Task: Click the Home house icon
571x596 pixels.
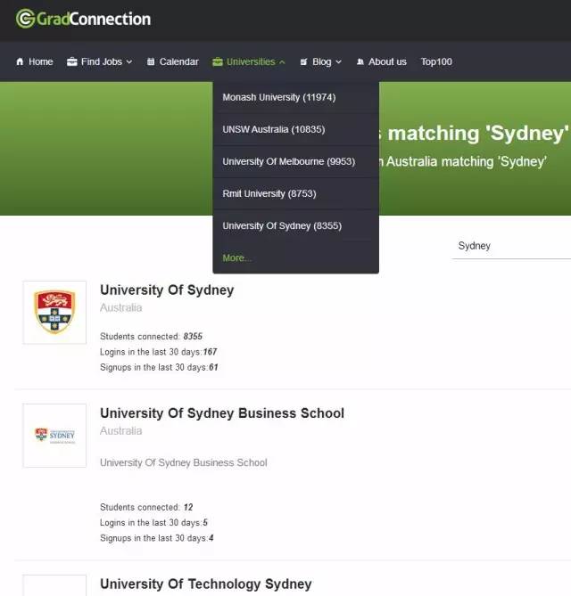Action: 20,61
